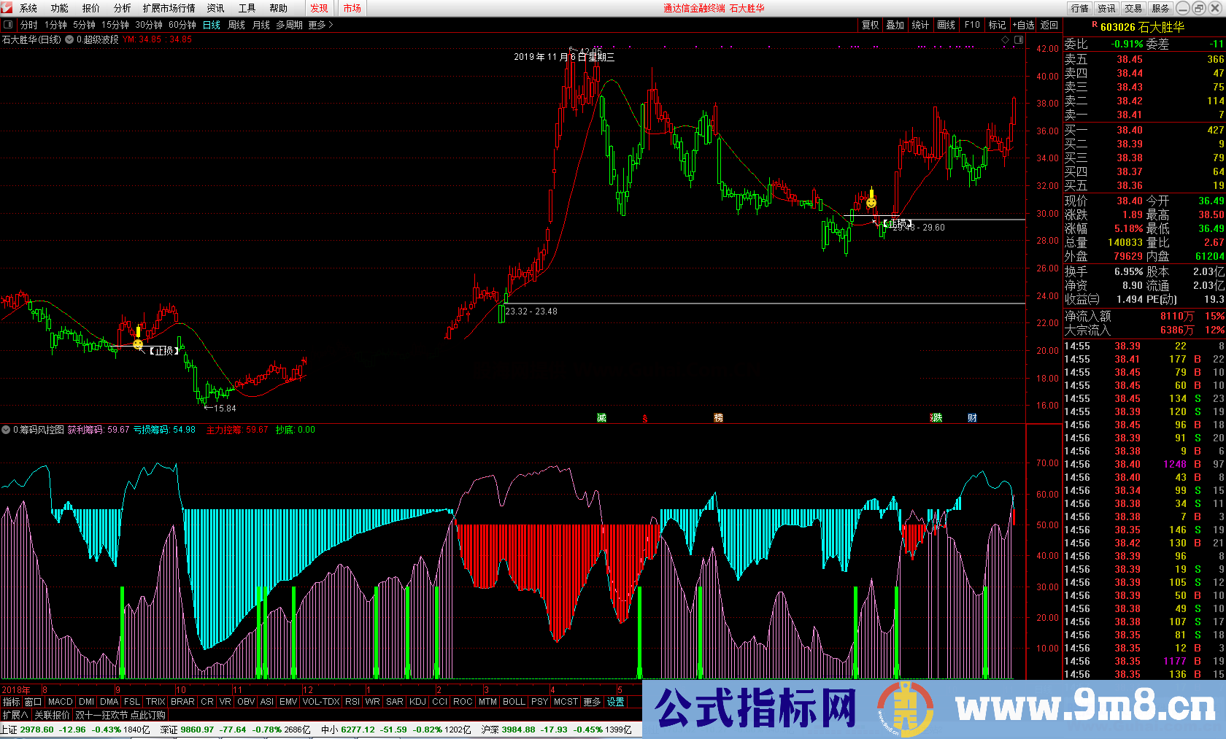
Task: Click the 榜 marker icon on chart bottom
Action: pos(718,418)
